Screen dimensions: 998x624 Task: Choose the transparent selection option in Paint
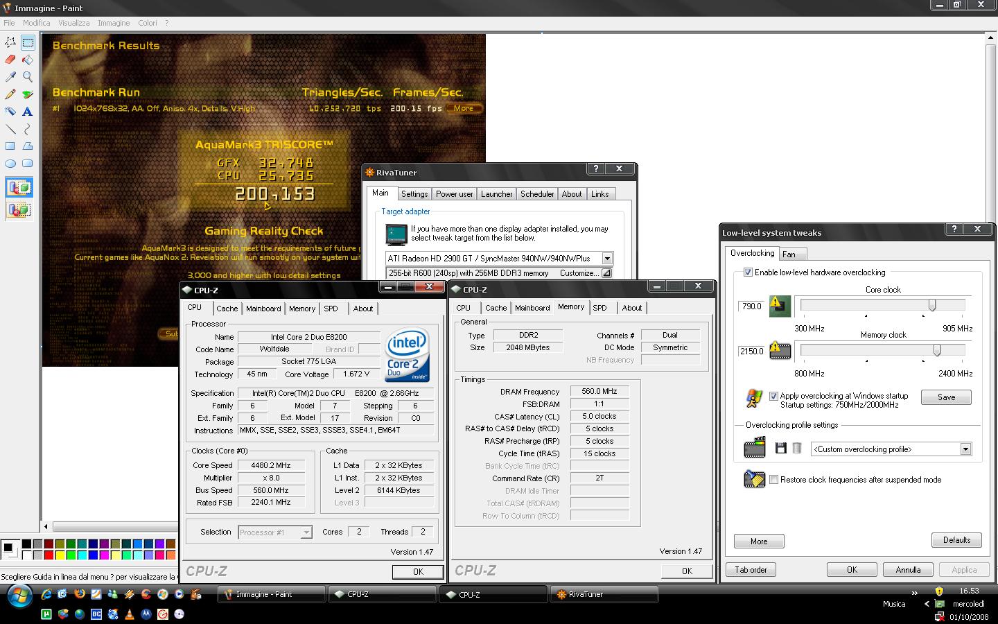click(x=19, y=209)
